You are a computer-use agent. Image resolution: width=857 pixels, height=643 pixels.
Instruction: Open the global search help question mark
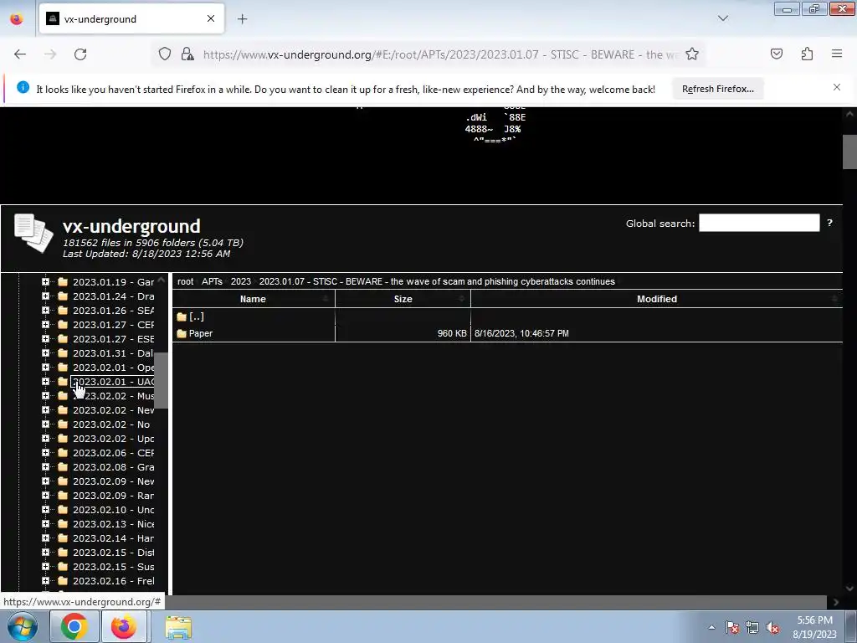829,223
